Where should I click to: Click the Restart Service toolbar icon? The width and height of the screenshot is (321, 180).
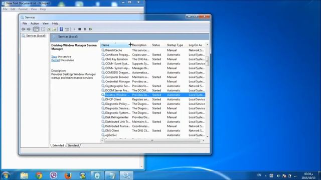pos(90,29)
